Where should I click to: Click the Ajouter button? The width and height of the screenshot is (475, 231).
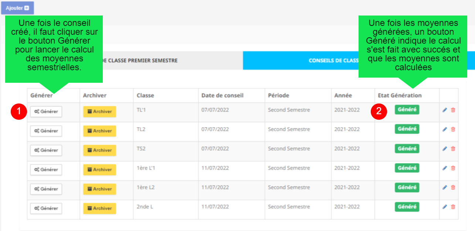click(x=17, y=8)
